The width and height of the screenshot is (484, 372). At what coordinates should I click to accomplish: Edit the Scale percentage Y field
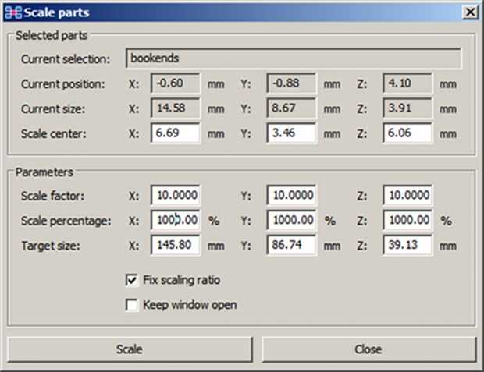point(291,220)
